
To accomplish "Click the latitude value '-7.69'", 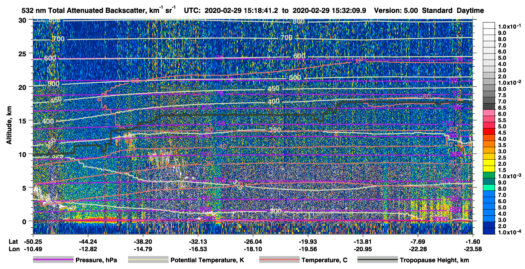I will 418,241.
